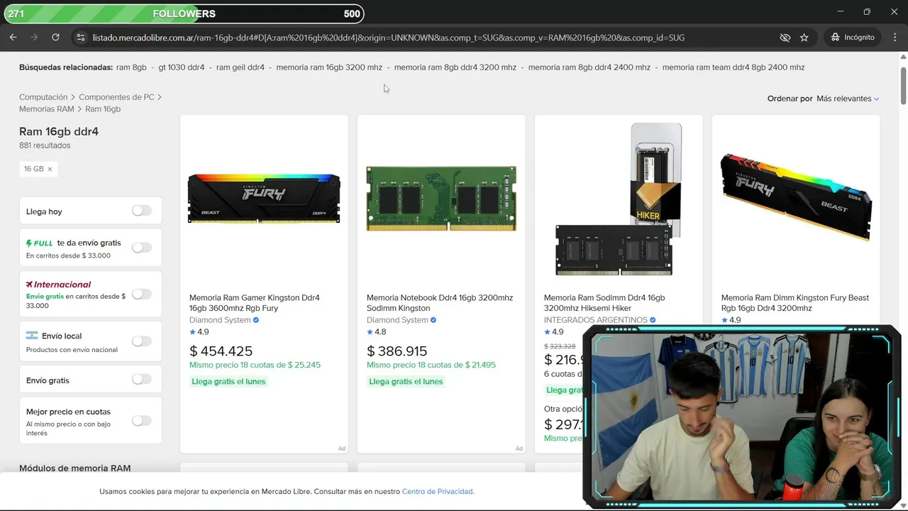The image size is (908, 511).
Task: Click the page vertical scrollbar
Action: point(903,86)
